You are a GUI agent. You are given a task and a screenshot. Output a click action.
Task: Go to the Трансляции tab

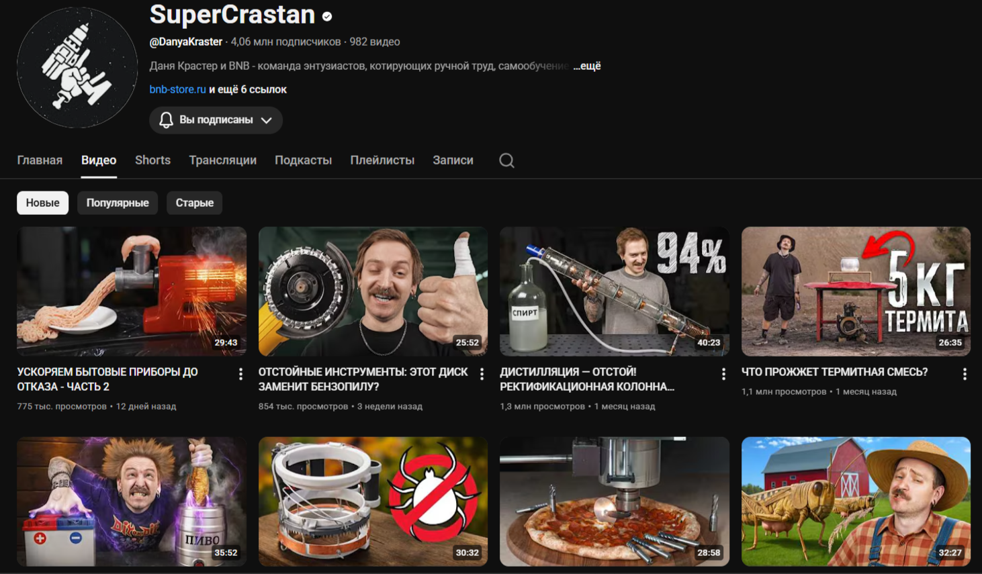click(223, 160)
